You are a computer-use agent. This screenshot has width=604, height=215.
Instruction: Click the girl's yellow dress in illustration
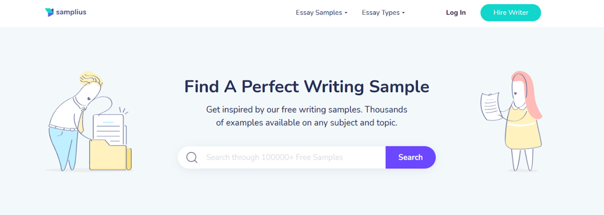pyautogui.click(x=523, y=127)
